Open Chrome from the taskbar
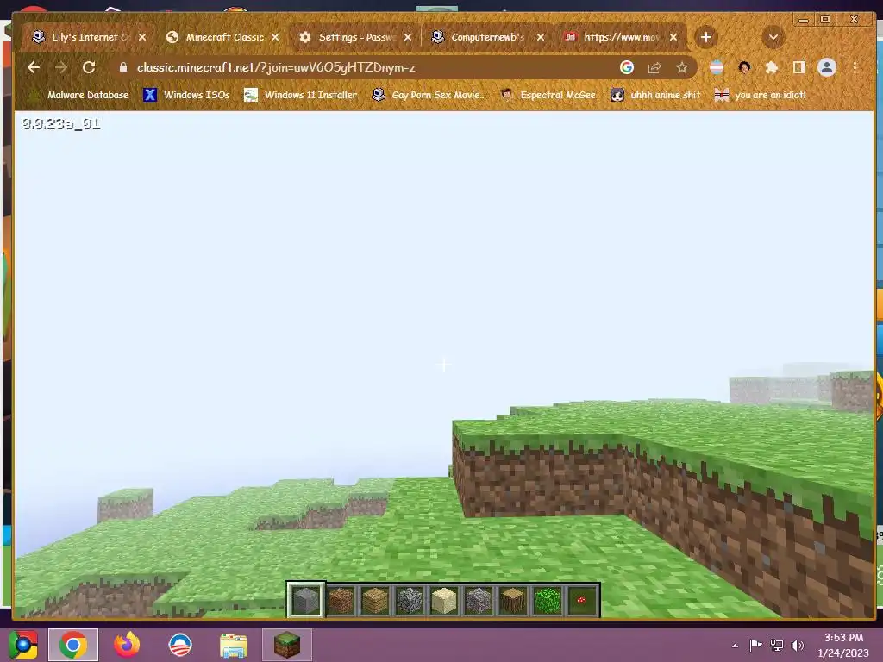 (x=72, y=645)
